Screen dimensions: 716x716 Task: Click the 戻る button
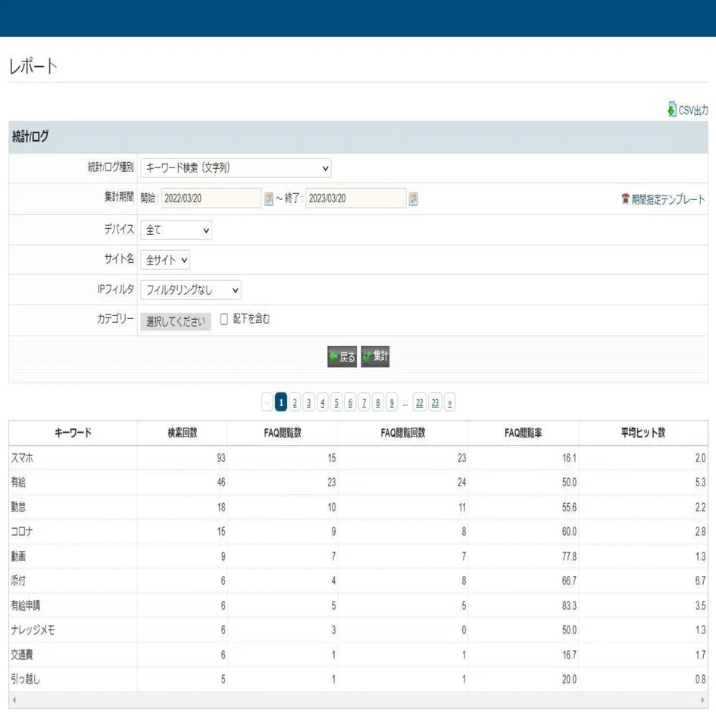(342, 357)
